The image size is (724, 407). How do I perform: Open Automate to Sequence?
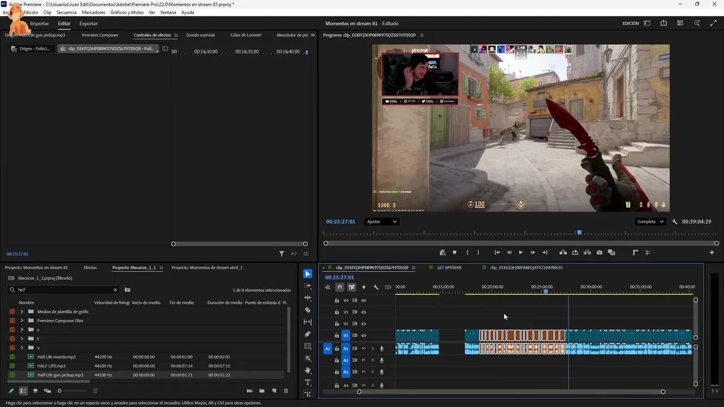click(249, 391)
